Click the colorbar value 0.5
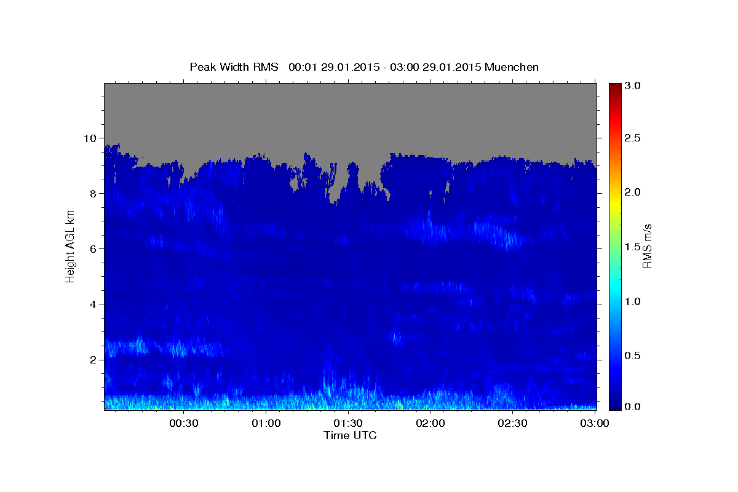This screenshot has width=738, height=492. pyautogui.click(x=633, y=355)
